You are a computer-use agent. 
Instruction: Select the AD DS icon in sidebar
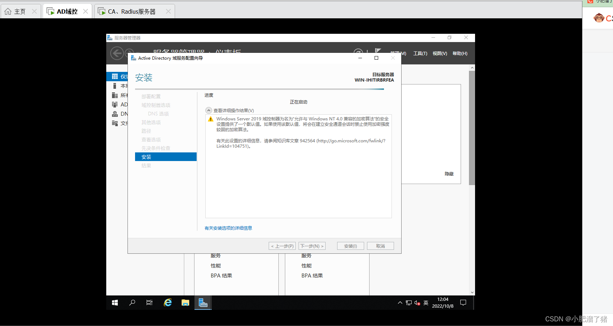click(x=115, y=105)
